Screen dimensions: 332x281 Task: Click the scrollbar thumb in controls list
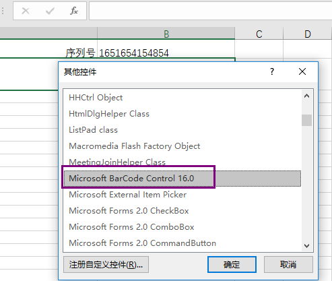point(306,121)
